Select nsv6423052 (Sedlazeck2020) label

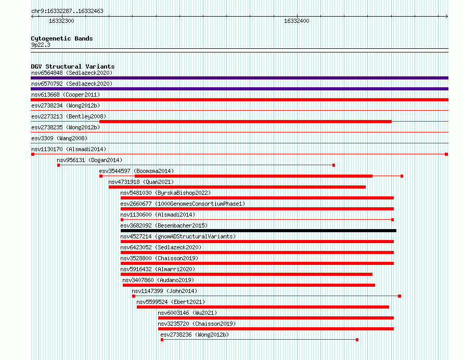(x=161, y=247)
